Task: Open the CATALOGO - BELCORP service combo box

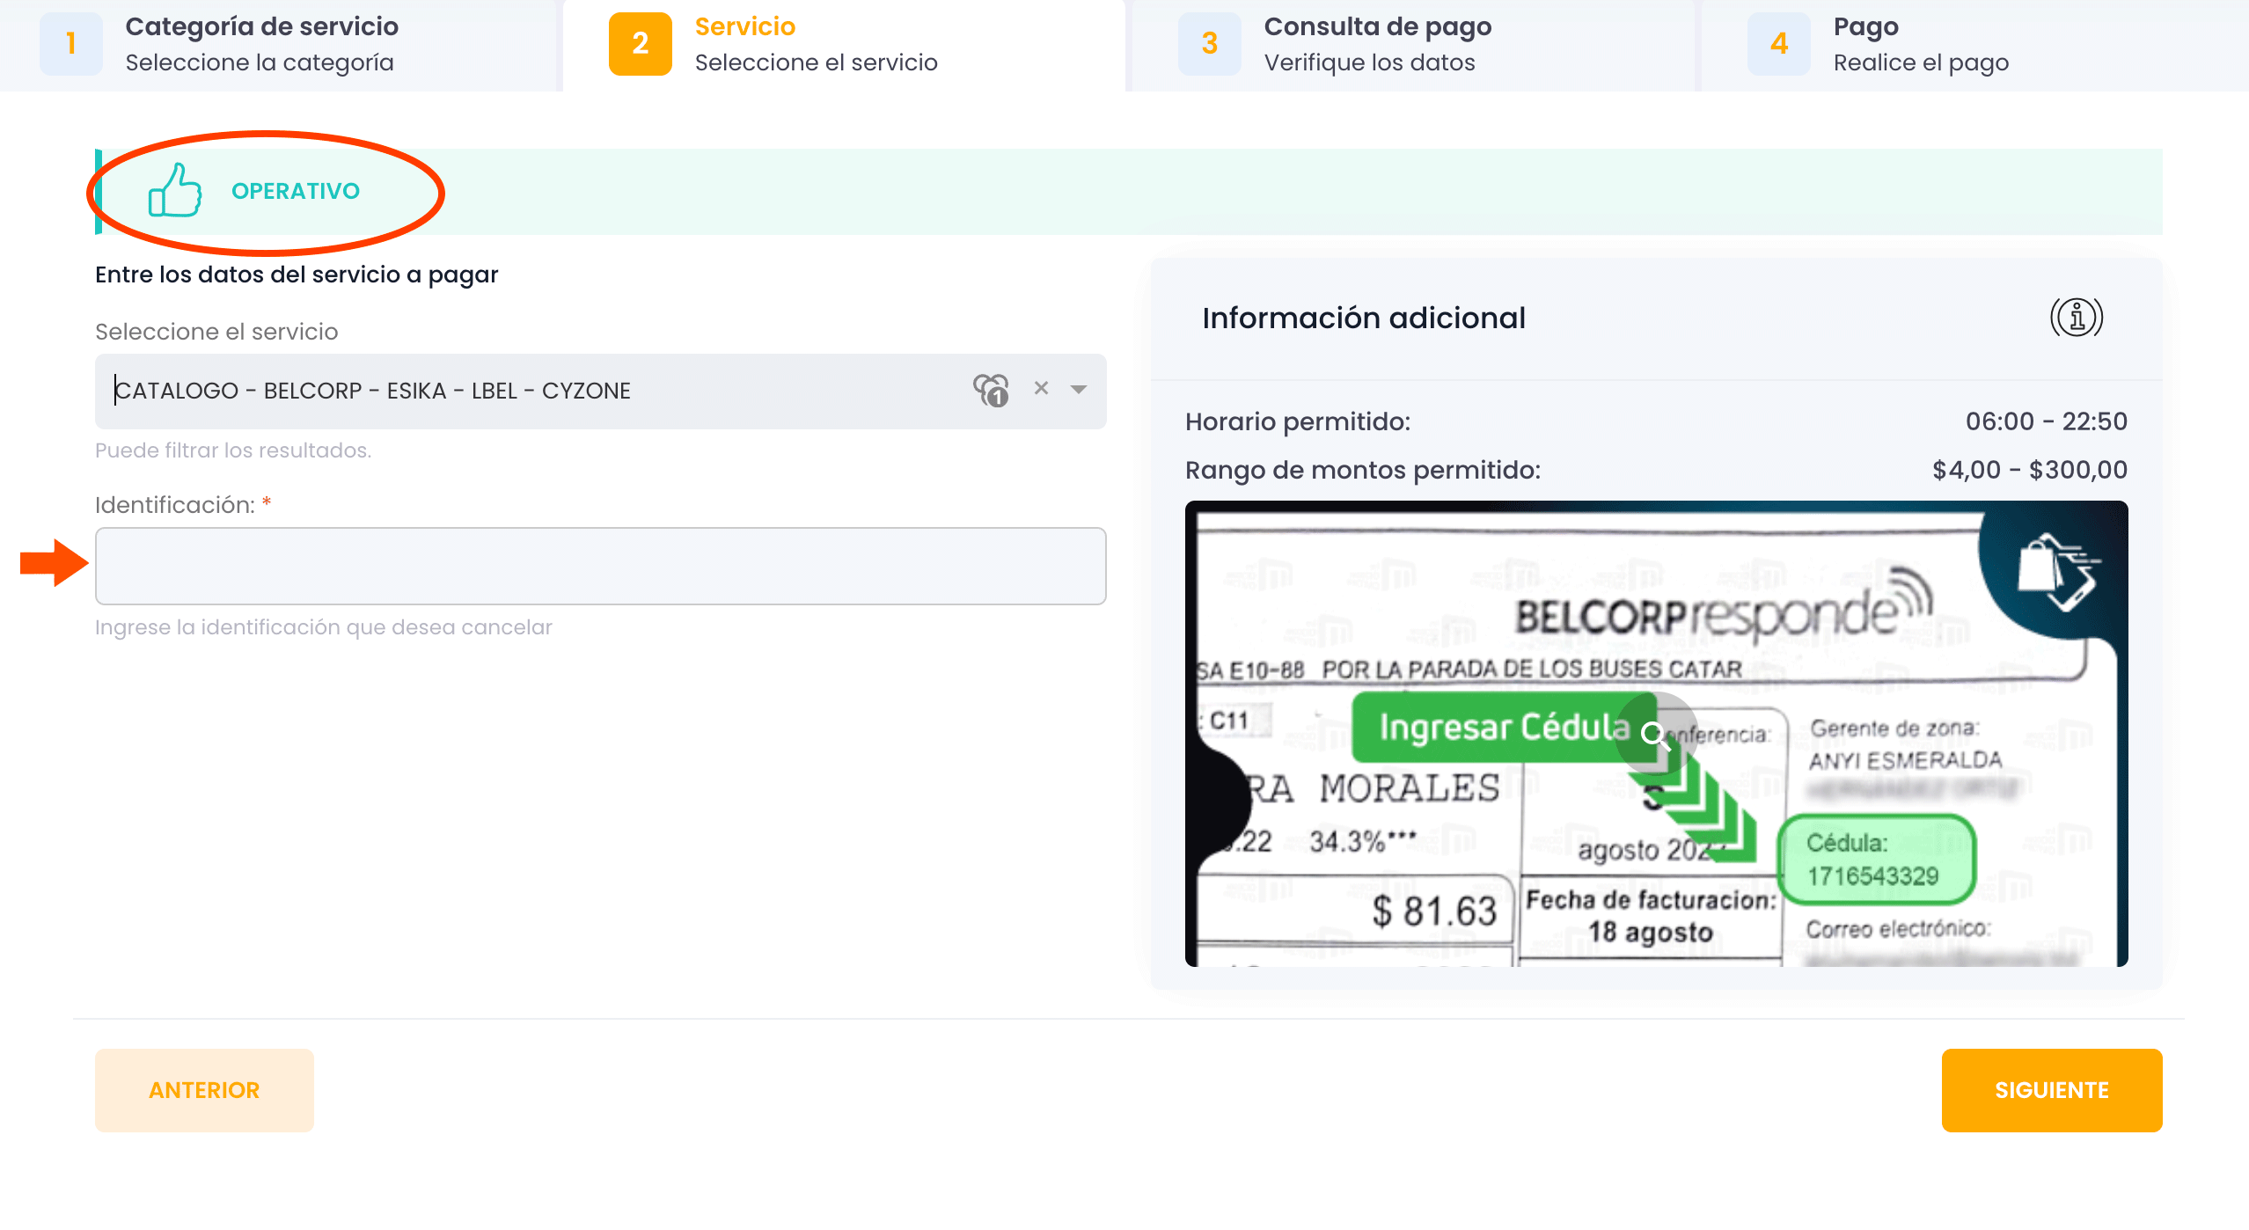Action: [x=600, y=391]
